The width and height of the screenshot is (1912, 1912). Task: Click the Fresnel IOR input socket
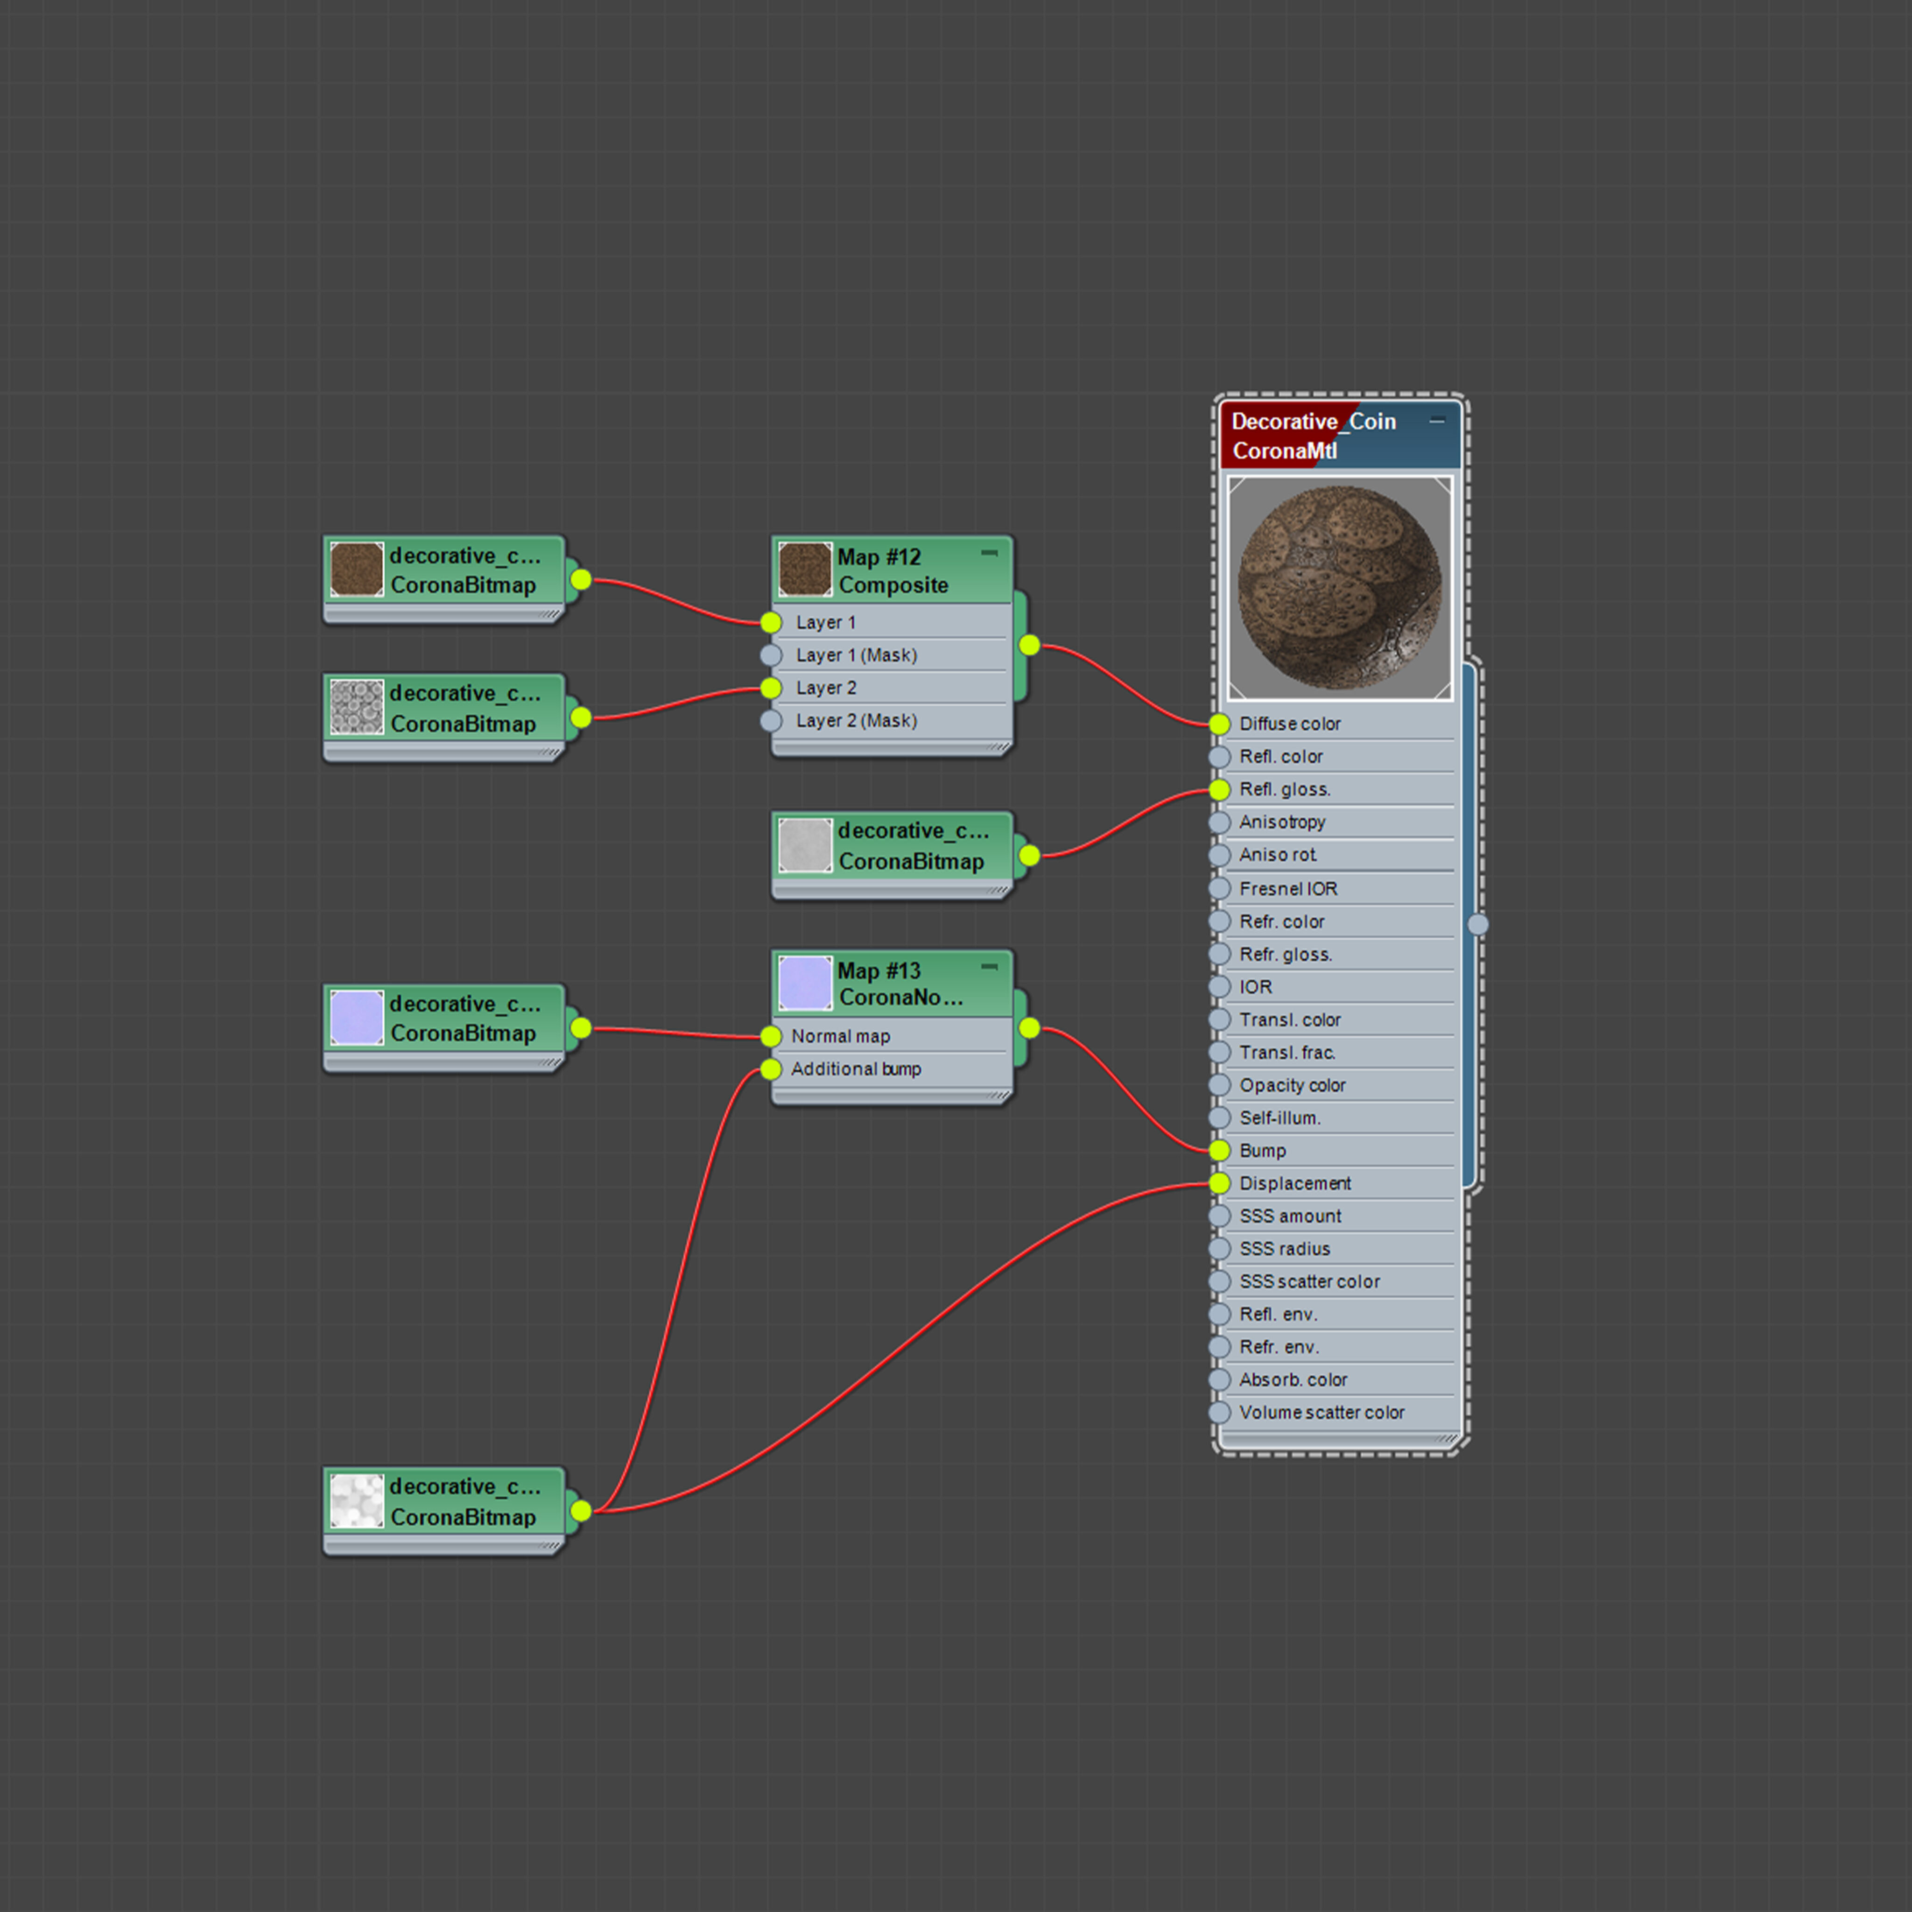point(1219,888)
